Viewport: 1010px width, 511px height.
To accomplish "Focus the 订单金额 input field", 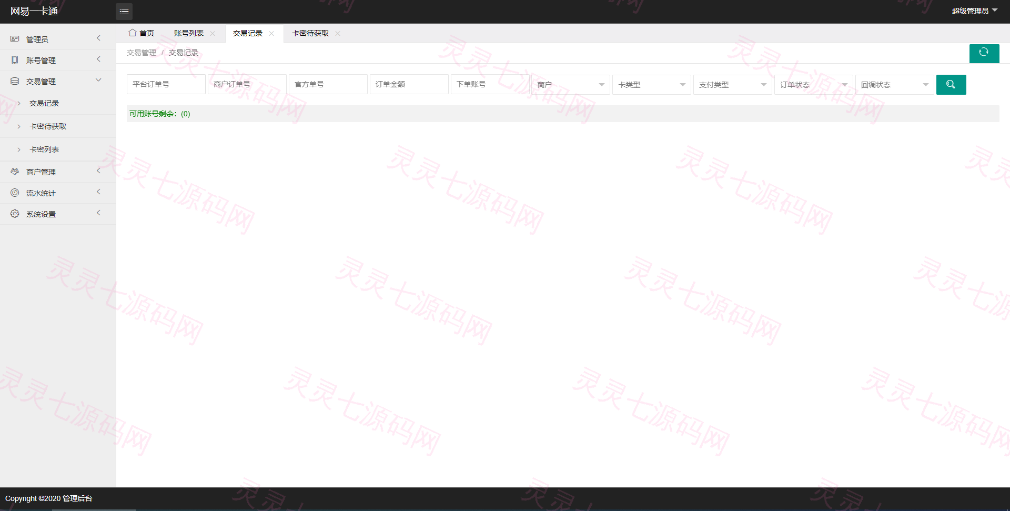I will coord(409,84).
